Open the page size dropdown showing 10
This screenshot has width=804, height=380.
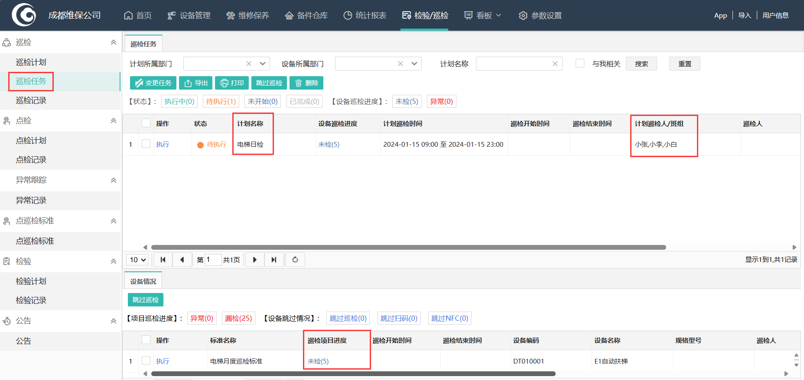coord(137,260)
